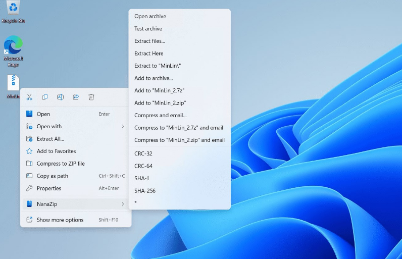Click the Delete trash icon

pyautogui.click(x=91, y=97)
